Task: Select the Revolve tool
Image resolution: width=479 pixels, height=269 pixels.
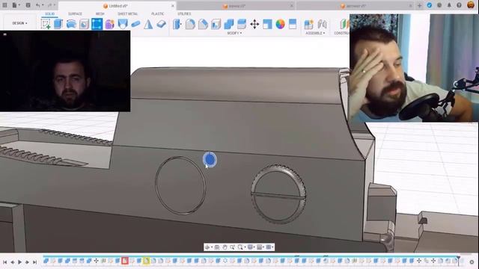Action: [71, 24]
